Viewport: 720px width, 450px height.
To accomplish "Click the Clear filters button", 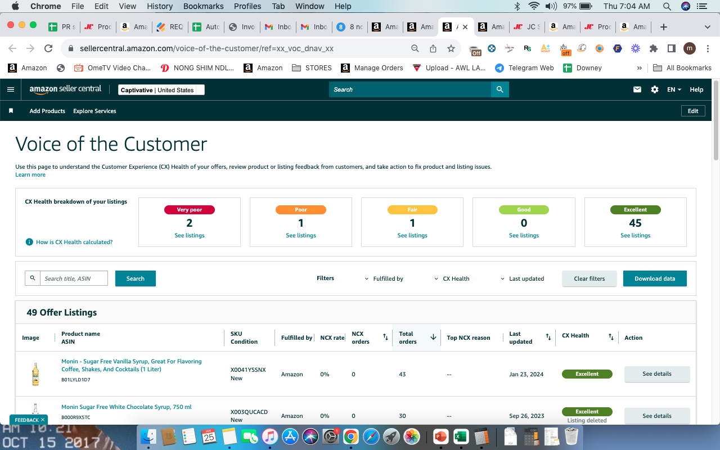I will coord(589,278).
